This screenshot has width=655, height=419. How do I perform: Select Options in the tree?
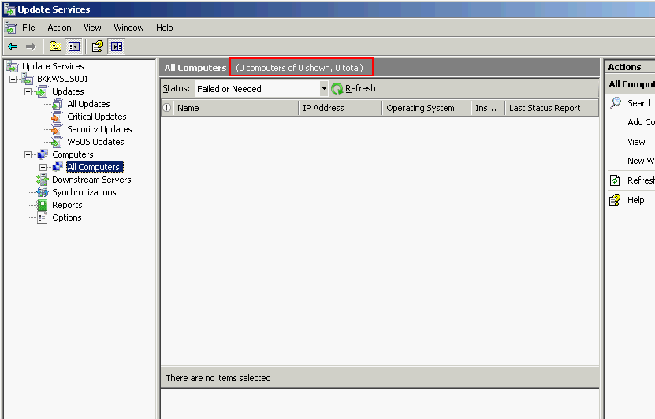pos(67,218)
